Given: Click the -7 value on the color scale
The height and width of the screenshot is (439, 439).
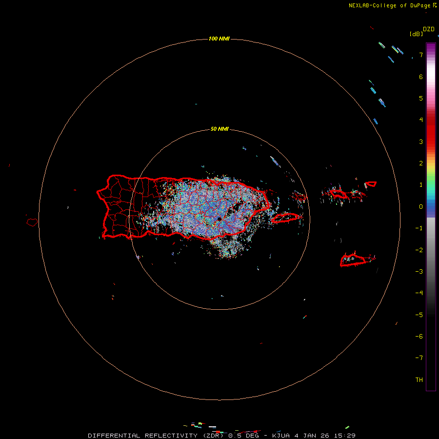Looking at the screenshot, I should coord(419,358).
